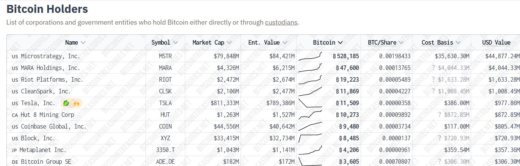The image size is (520, 166).
Task: Click the USD Value column header
Action: tap(496, 42)
